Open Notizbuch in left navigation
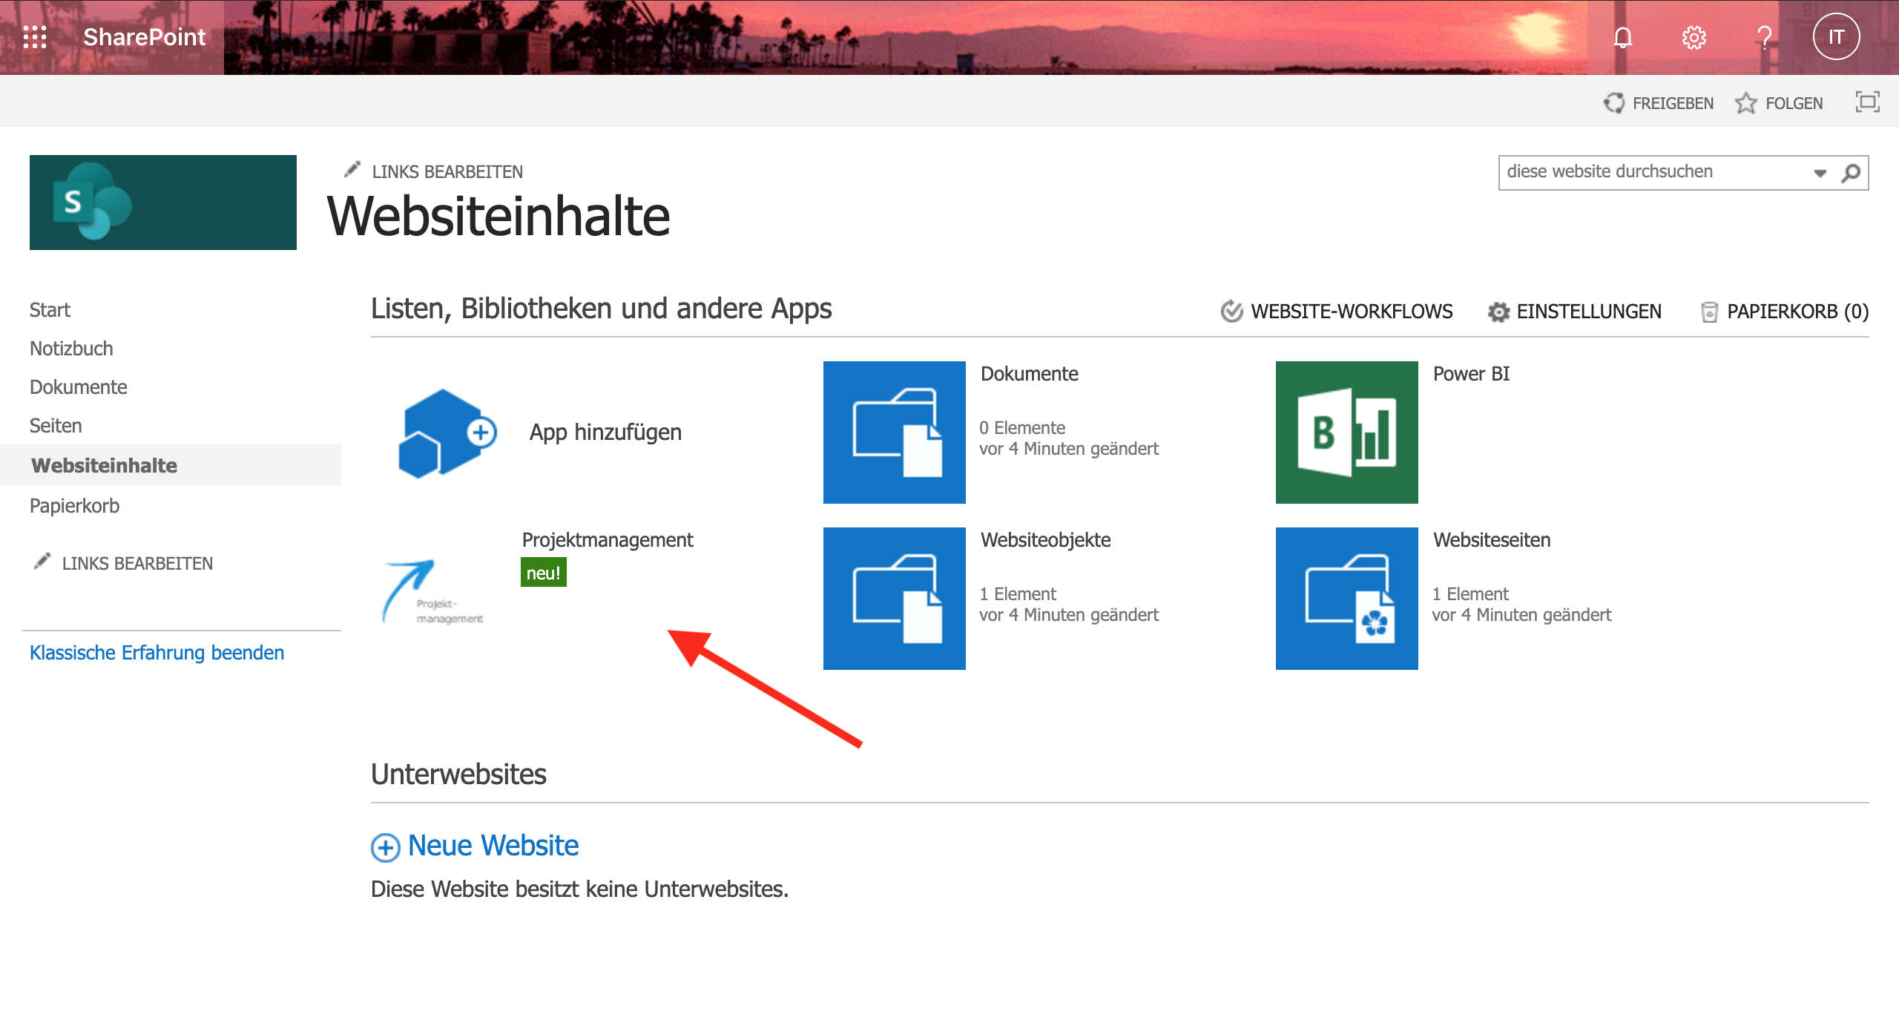The width and height of the screenshot is (1899, 1023). pos(71,349)
